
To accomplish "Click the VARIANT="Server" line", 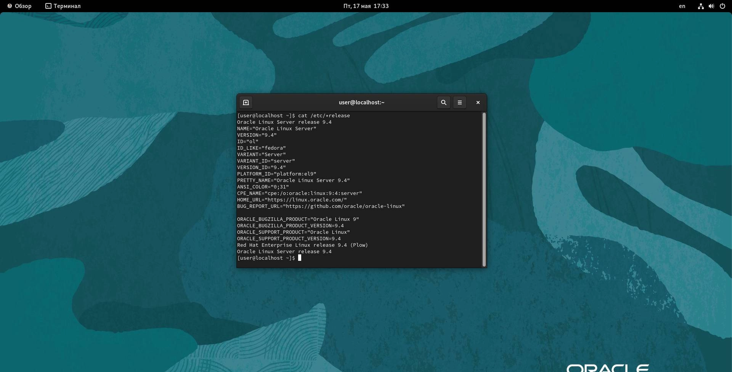I will pos(262,155).
